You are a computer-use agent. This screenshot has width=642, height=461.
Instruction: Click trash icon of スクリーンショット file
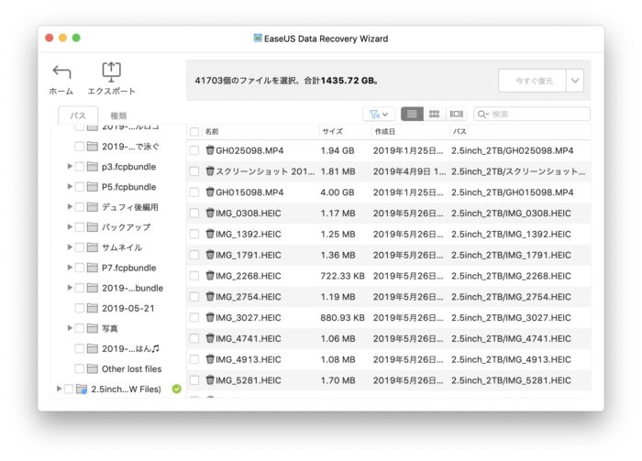210,171
